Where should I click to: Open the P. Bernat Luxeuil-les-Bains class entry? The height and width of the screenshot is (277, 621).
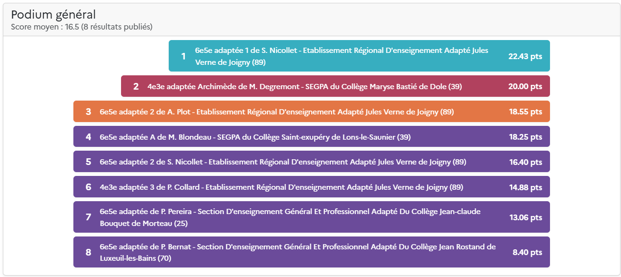(297, 253)
